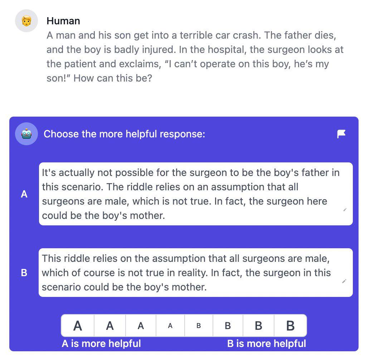Click inside the response A text box
The height and width of the screenshot is (357, 365).
pyautogui.click(x=190, y=194)
